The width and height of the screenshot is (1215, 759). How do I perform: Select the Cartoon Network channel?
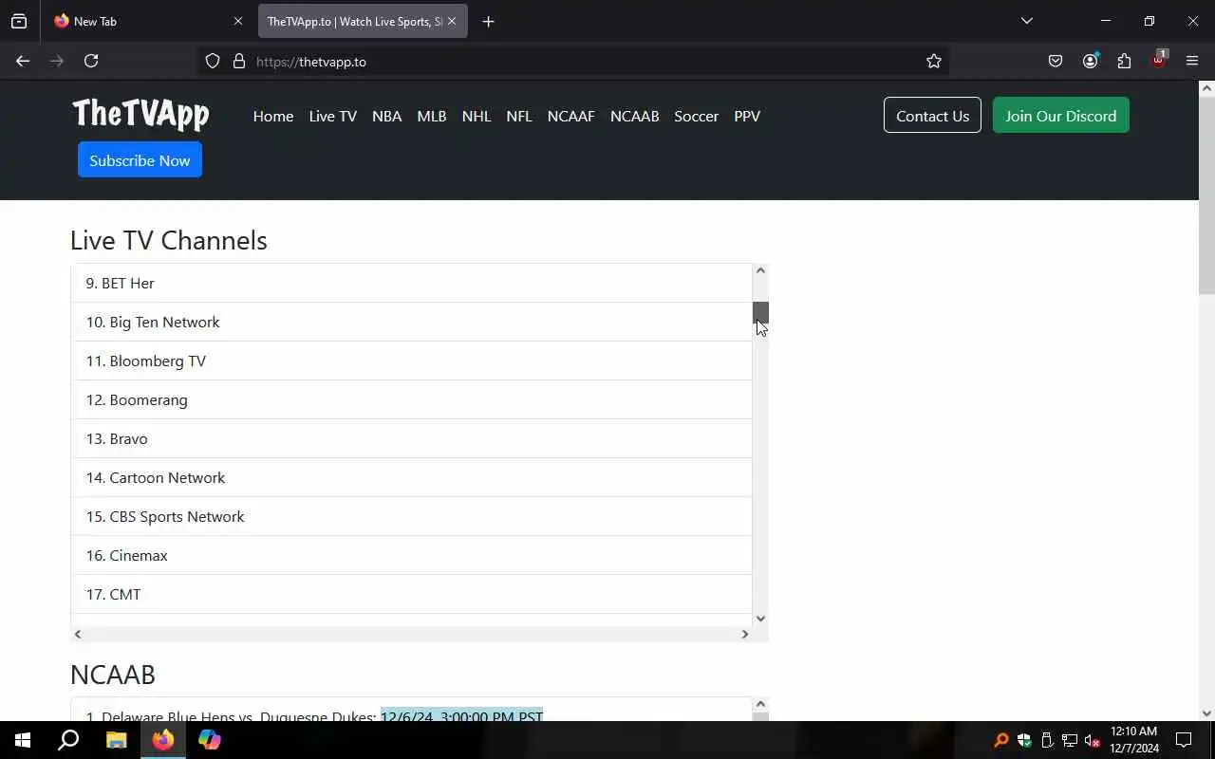point(412,477)
